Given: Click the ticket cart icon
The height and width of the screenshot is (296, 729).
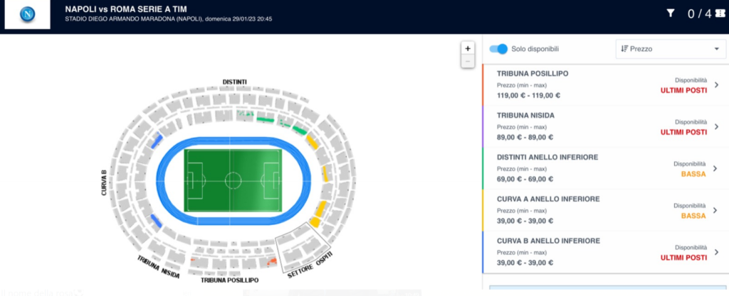Looking at the screenshot, I should click(x=720, y=13).
